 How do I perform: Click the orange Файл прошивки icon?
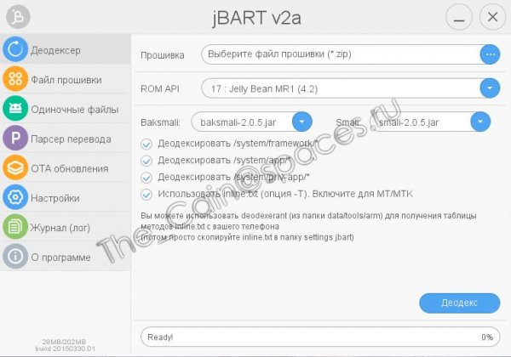(15, 79)
